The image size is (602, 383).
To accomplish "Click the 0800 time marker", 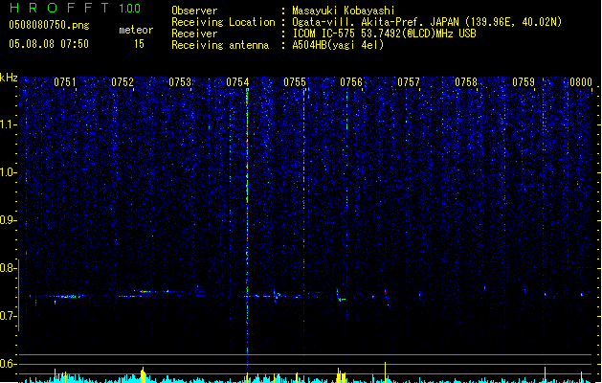I will (x=581, y=82).
